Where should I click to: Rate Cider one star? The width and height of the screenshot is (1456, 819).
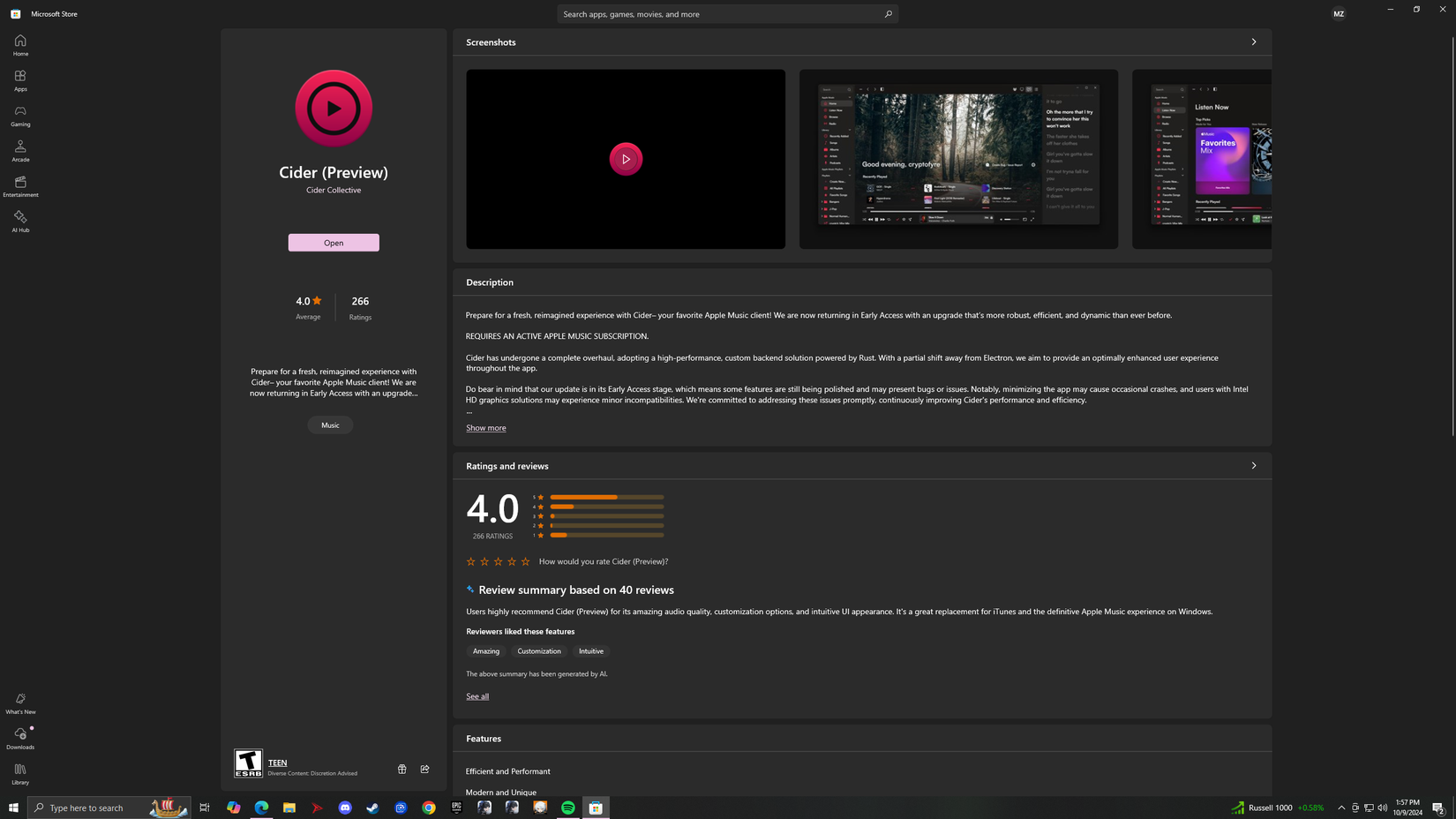click(470, 561)
